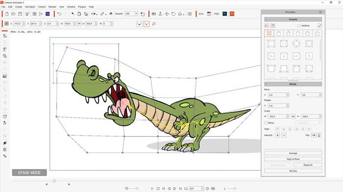Click the orange M icon in toolbar
Viewport: 343px width, 192px height.
click(x=232, y=14)
